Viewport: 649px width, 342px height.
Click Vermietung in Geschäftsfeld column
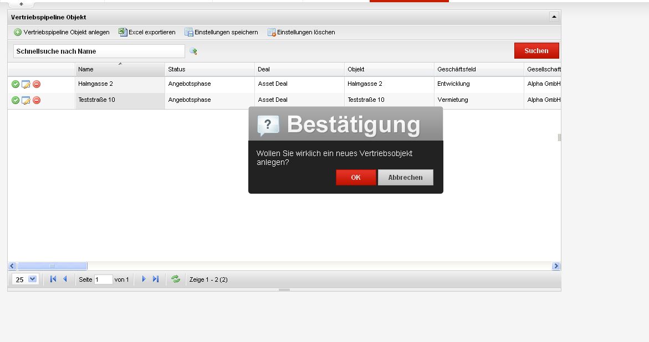(452, 100)
